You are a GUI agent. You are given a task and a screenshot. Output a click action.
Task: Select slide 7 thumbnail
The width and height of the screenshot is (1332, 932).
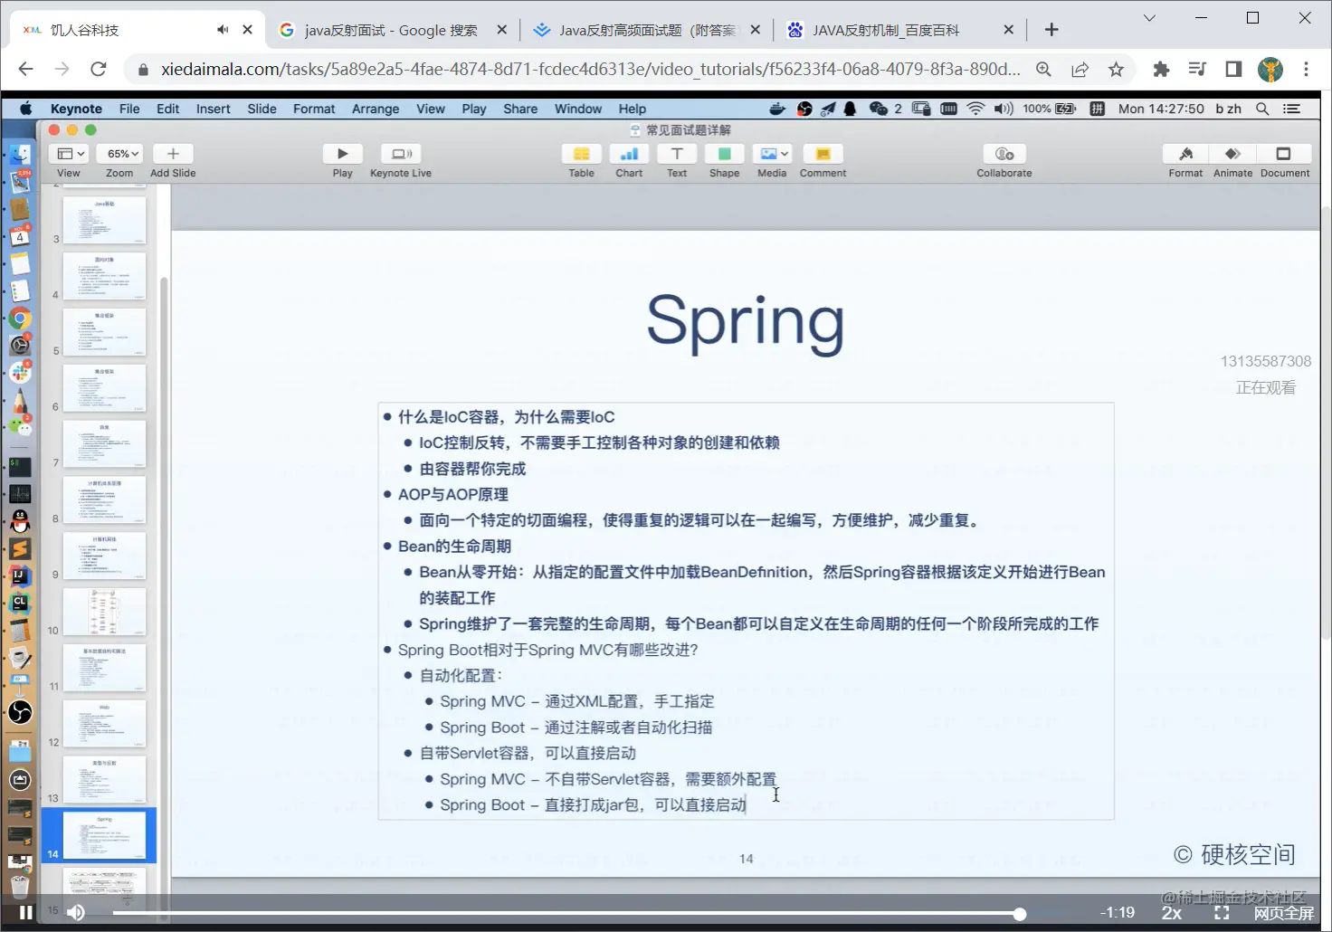(x=104, y=443)
